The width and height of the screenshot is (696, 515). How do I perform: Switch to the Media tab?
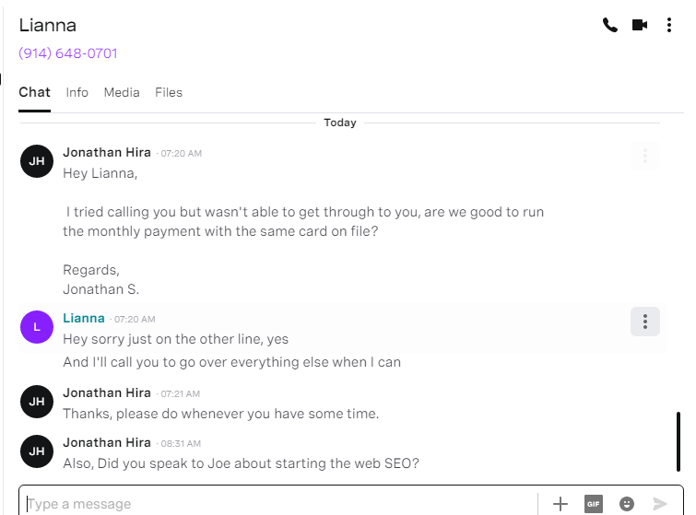pos(122,93)
